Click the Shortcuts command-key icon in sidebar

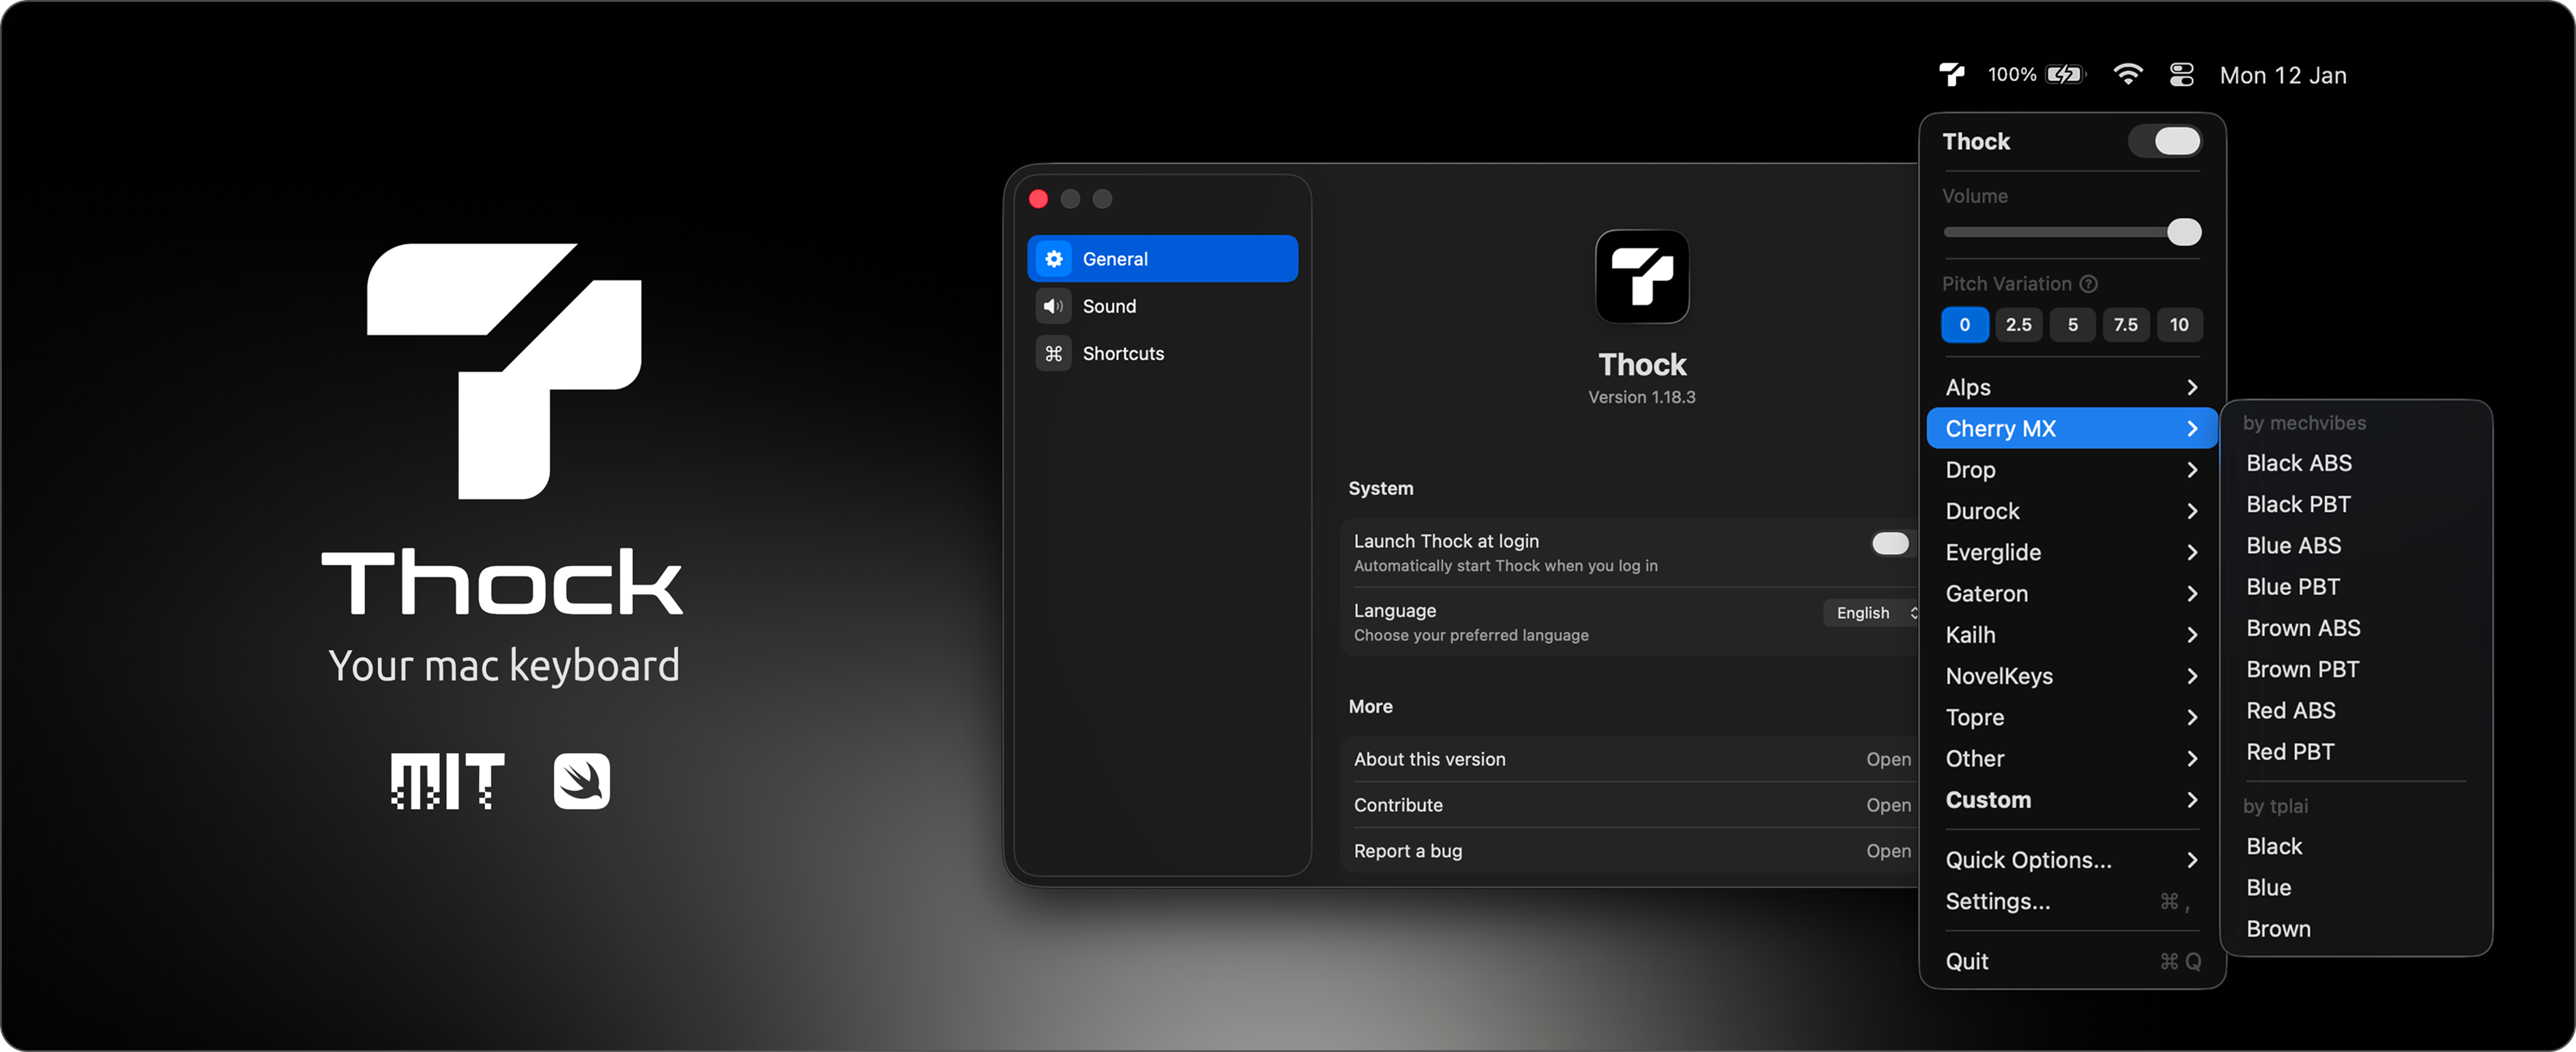(x=1053, y=353)
